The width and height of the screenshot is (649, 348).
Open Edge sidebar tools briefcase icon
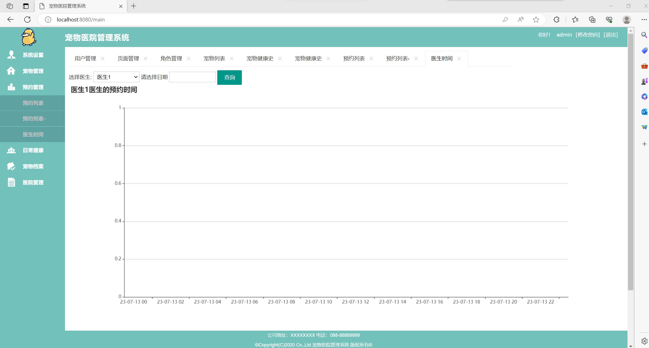[644, 66]
